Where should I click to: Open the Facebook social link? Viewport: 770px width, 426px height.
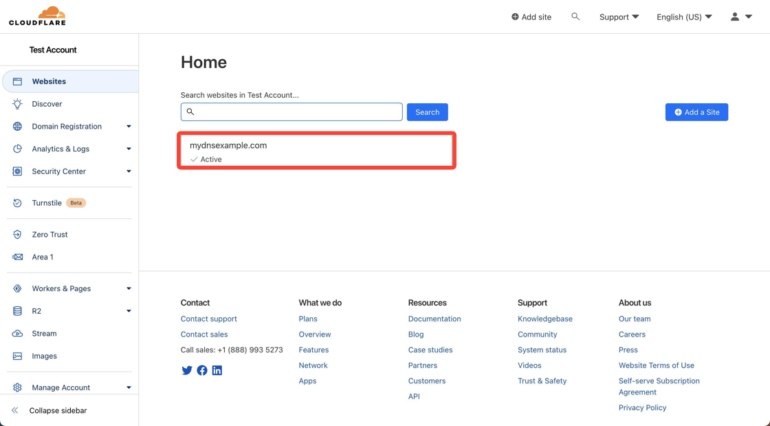click(202, 370)
